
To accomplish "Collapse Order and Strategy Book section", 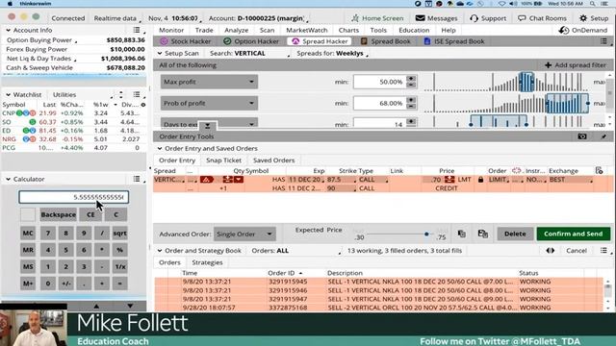I will coord(160,251).
